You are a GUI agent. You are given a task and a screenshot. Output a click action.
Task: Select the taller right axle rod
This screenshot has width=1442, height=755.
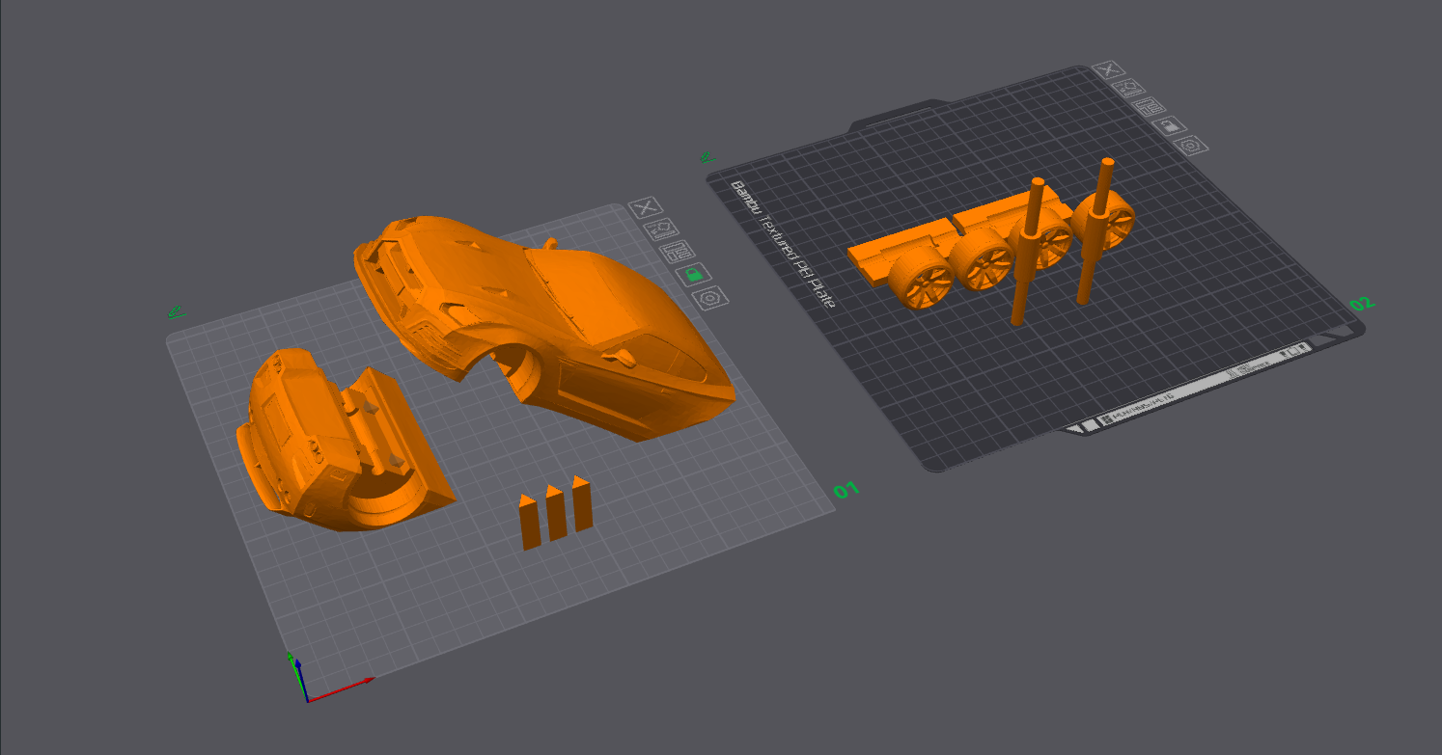[1096, 230]
